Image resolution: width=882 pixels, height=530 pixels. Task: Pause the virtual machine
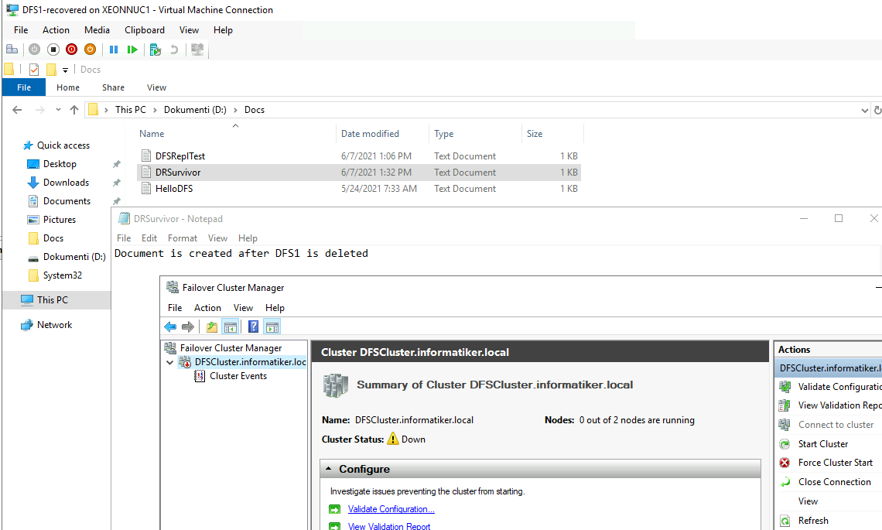[x=114, y=50]
